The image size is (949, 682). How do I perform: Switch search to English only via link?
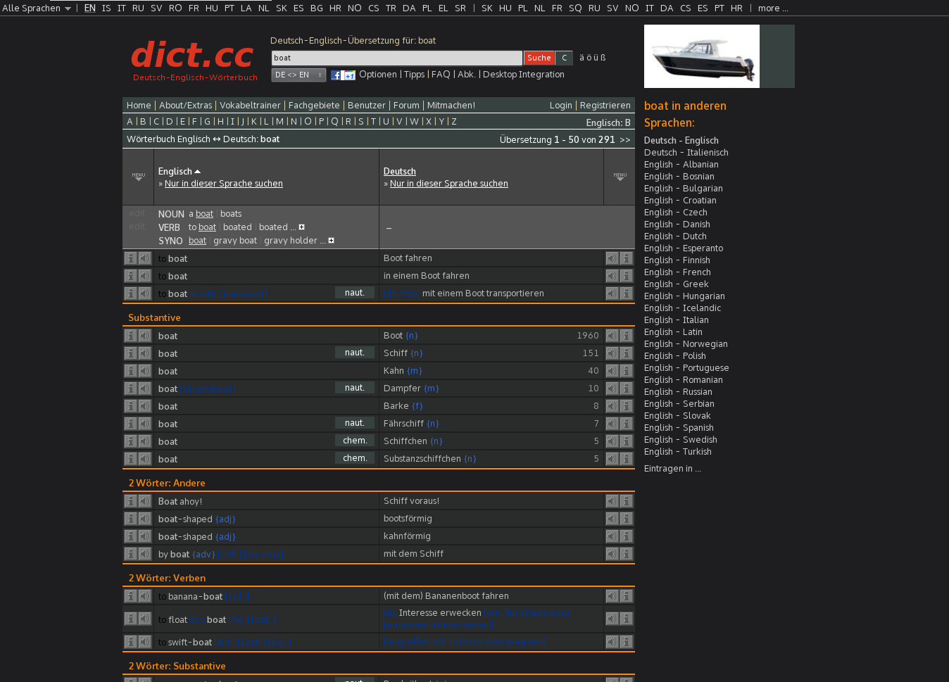point(222,183)
